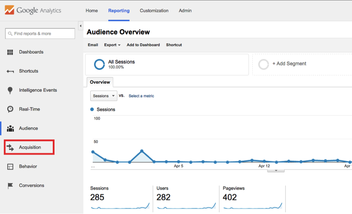Click the Sessions legend dot toggle

[x=92, y=110]
